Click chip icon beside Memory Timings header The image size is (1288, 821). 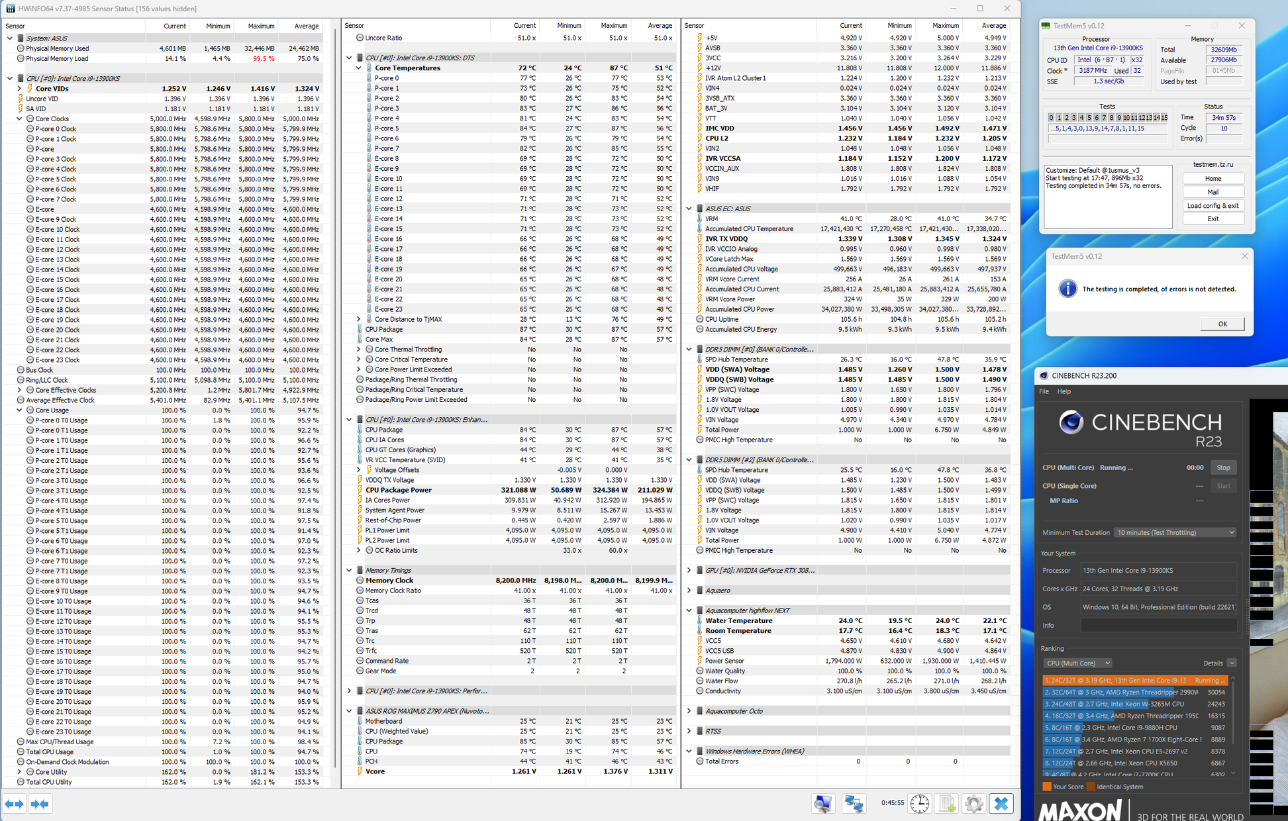coord(360,571)
